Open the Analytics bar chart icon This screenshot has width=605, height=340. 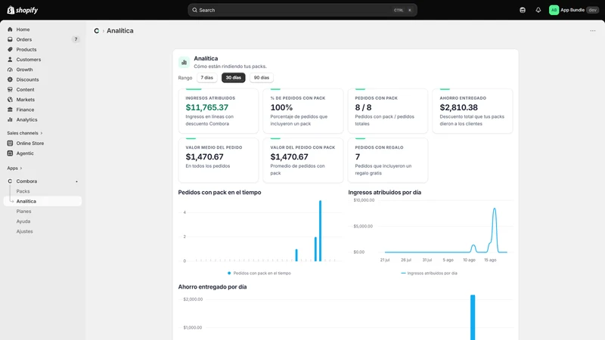click(x=10, y=119)
